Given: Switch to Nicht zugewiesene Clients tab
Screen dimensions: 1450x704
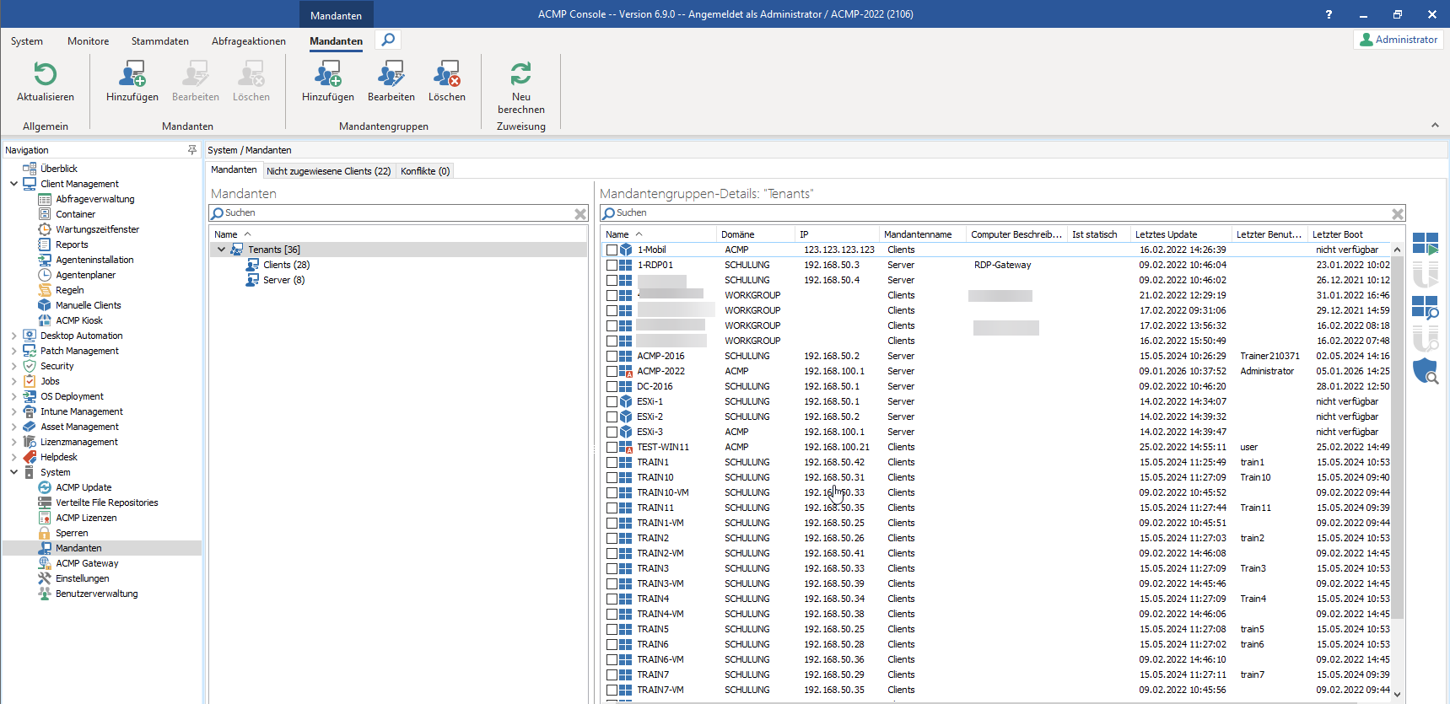Looking at the screenshot, I should 328,171.
